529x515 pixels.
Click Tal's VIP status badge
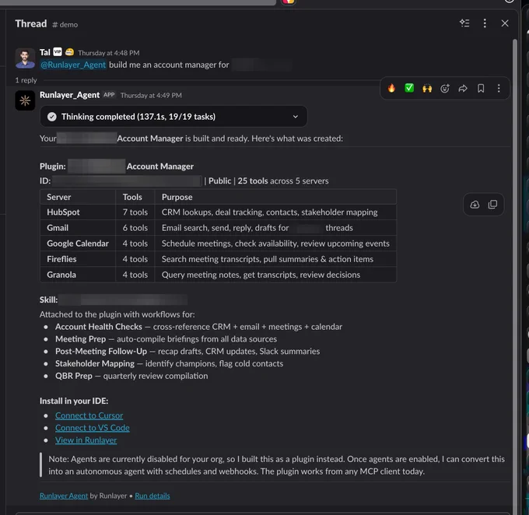pyautogui.click(x=58, y=52)
